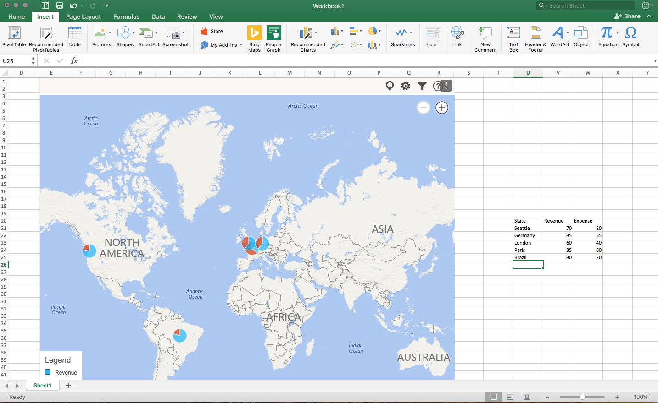Click the Brazil pie marker on map
The width and height of the screenshot is (658, 403).
(180, 336)
